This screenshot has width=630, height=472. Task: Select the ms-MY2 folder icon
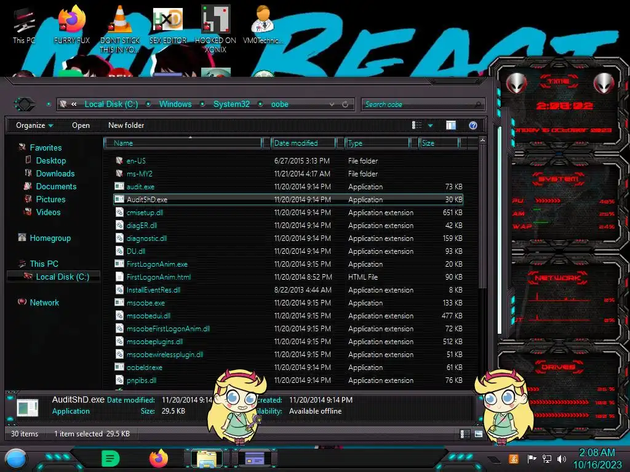pos(119,173)
